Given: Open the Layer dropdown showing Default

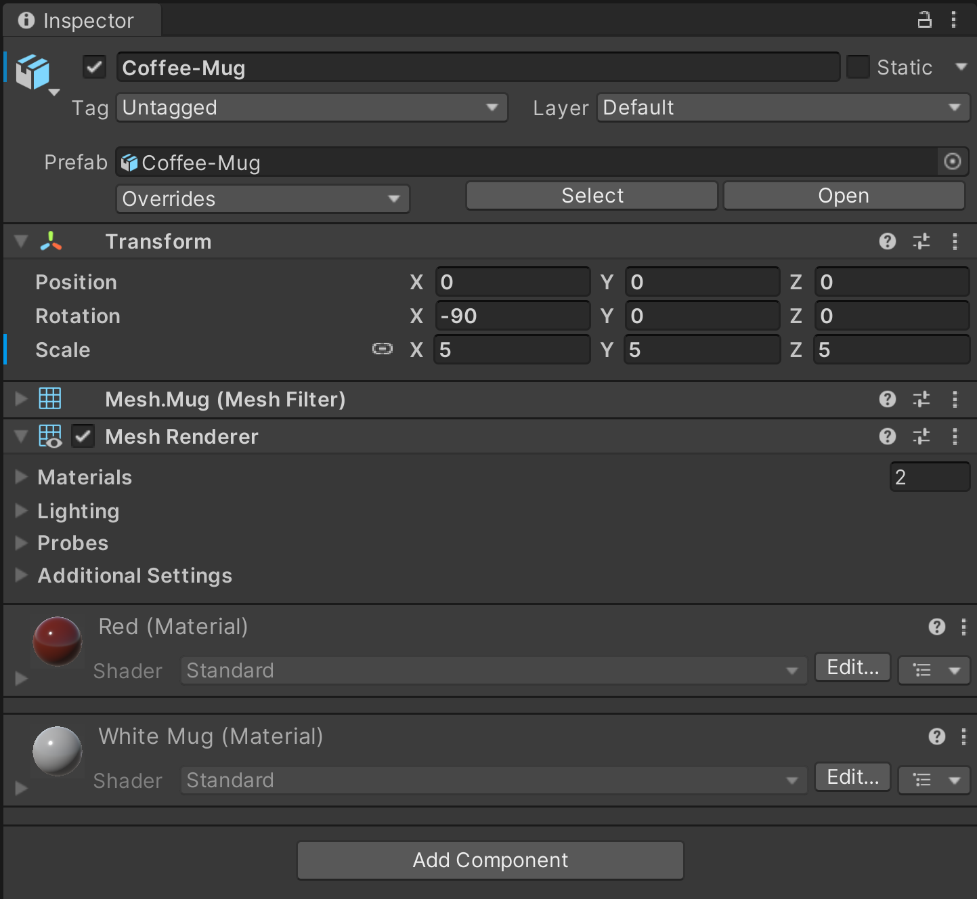Looking at the screenshot, I should tap(782, 107).
